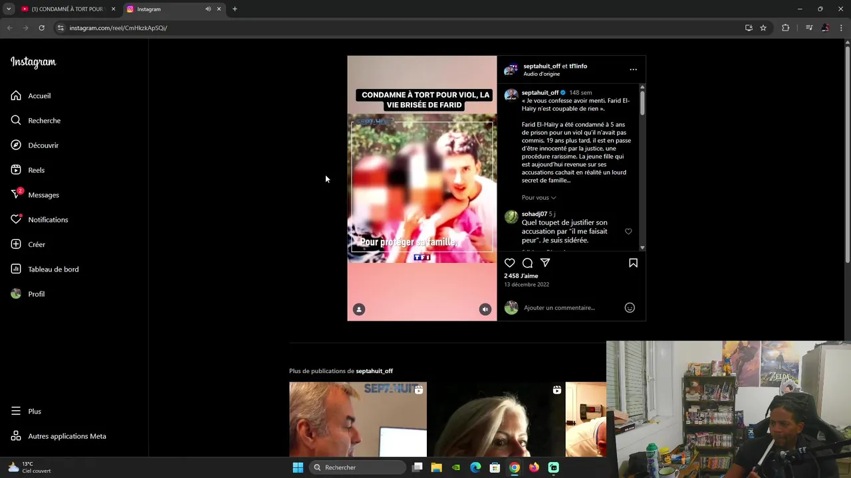The height and width of the screenshot is (478, 851).
Task: Open tf1info profile link in header
Action: 578,66
